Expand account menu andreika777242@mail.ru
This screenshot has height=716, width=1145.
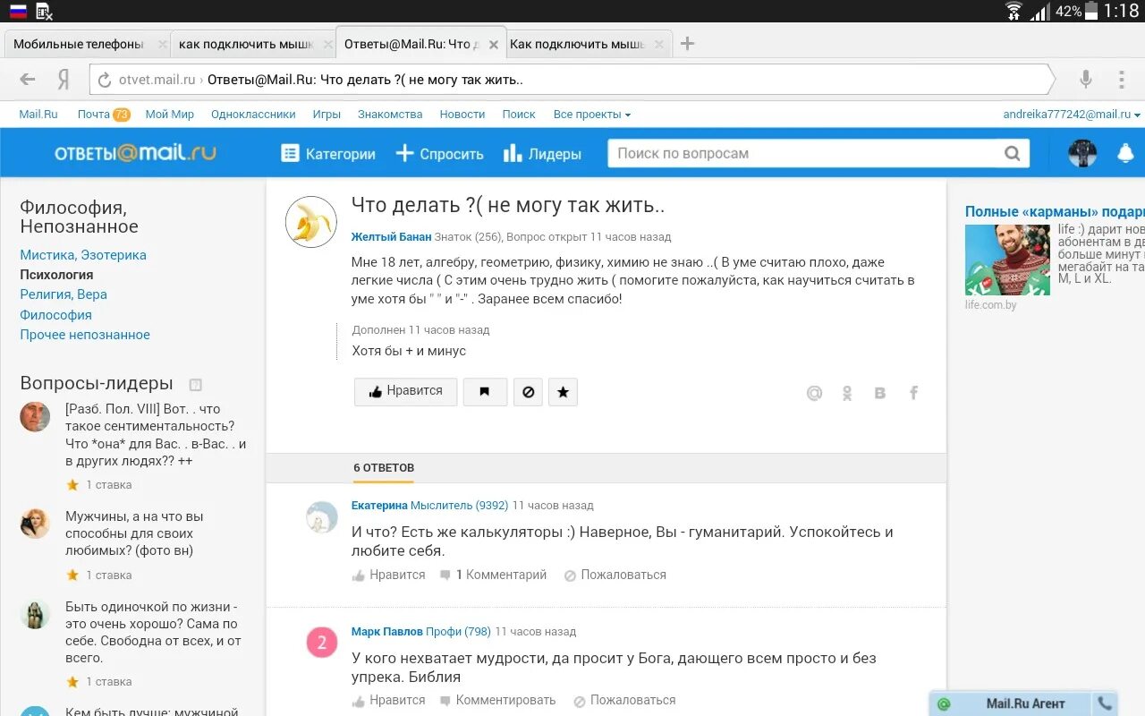point(1072,115)
